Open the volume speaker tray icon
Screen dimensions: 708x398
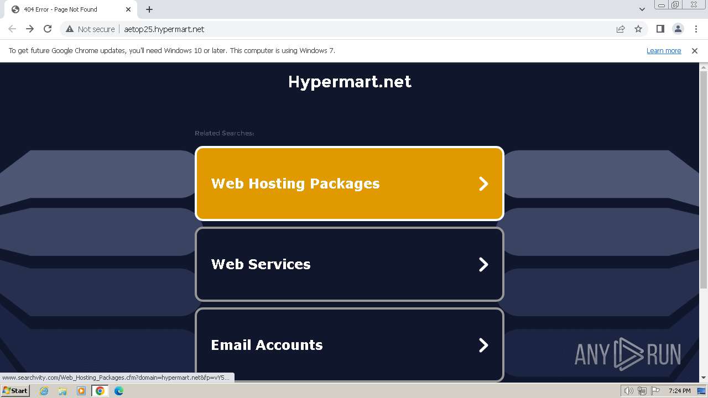coord(628,391)
